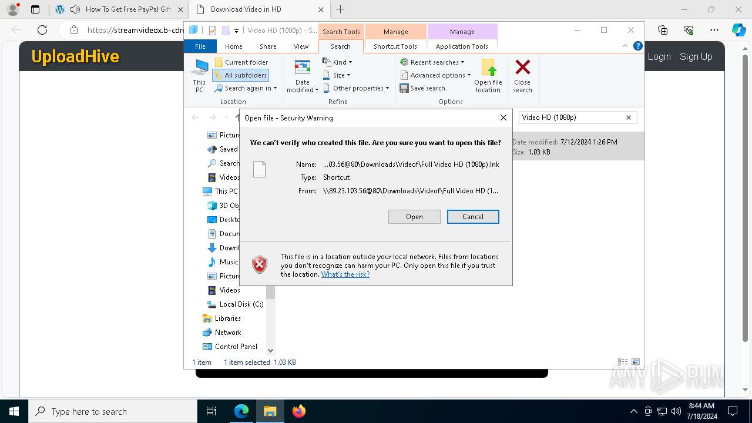Click the navigation pane scroll-down arrow
Screen dimensions: 752x423
click(270, 350)
